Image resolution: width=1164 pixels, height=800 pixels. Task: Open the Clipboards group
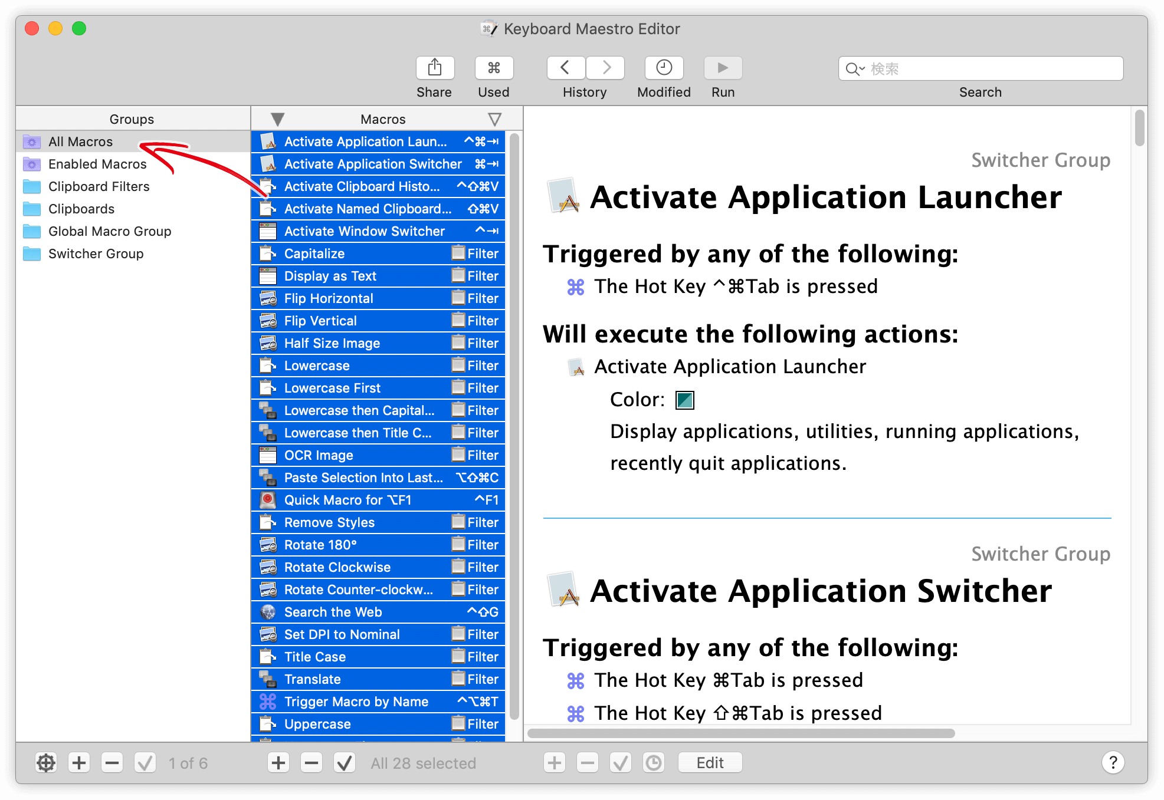pos(133,209)
